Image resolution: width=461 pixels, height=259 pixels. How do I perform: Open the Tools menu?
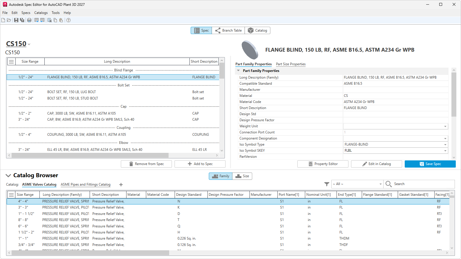pos(56,13)
